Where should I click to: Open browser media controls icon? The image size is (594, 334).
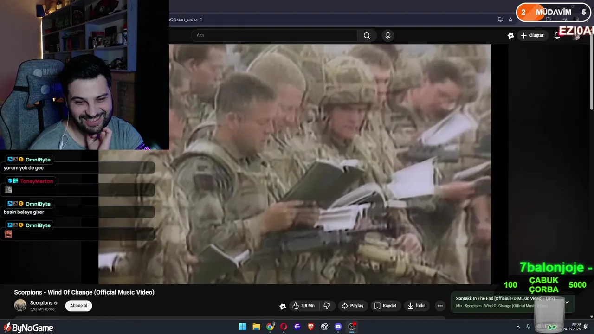pos(565,19)
